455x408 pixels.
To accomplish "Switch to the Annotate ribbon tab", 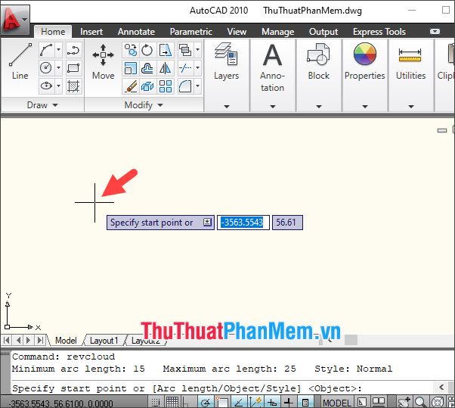I will point(136,31).
